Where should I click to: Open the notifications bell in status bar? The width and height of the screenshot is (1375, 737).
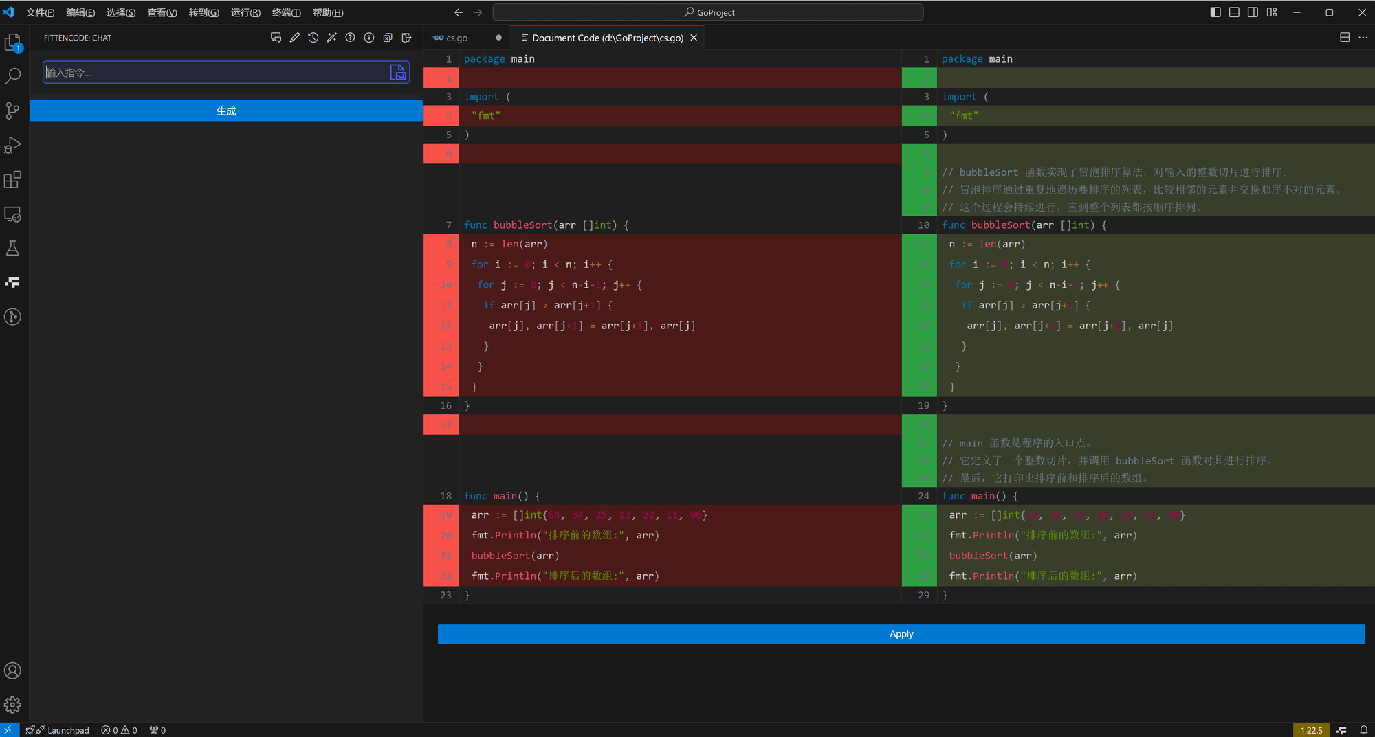(1363, 730)
